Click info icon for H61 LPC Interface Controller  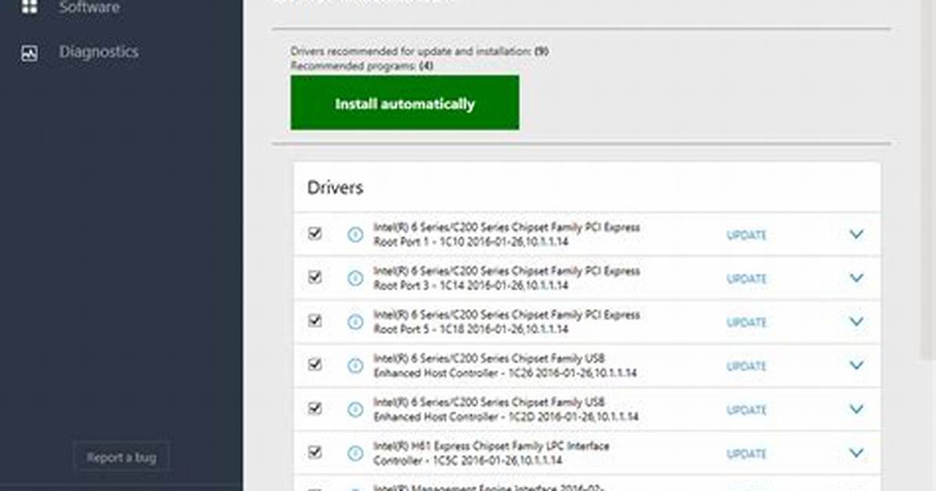click(x=355, y=453)
